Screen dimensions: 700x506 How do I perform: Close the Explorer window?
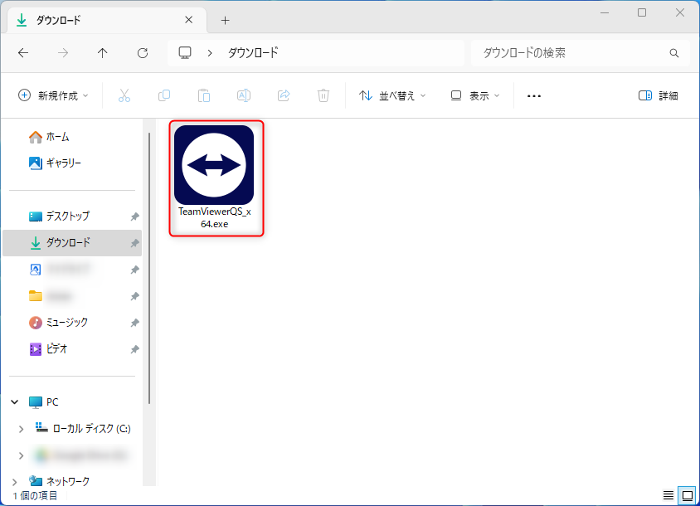point(680,12)
